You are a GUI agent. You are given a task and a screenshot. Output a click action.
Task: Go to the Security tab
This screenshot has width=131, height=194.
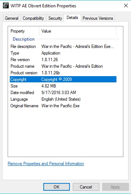pos(55,18)
